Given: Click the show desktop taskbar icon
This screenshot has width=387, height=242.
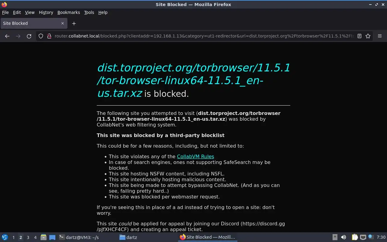Looking at the screenshot, I should point(52,237).
